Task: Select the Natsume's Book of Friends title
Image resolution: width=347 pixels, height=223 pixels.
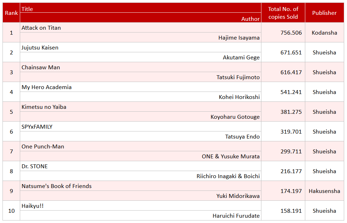Action: [x=140, y=186]
